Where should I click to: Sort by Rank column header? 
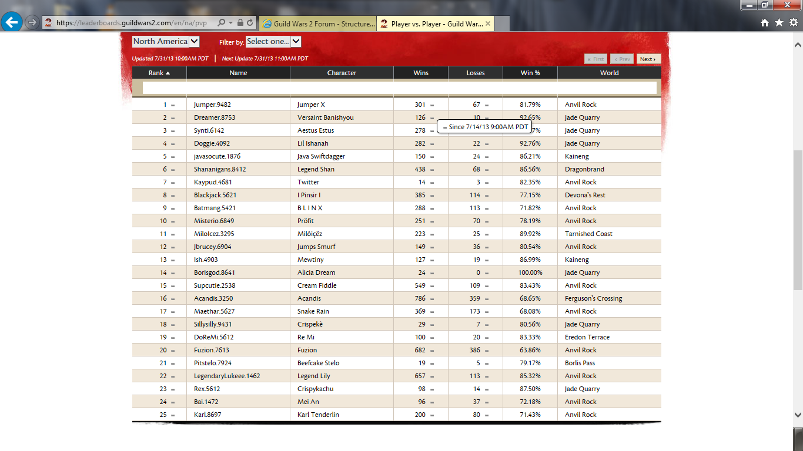(x=159, y=73)
